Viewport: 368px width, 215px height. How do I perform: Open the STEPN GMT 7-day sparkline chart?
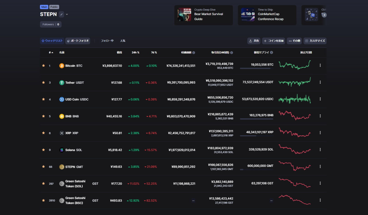[295, 166]
